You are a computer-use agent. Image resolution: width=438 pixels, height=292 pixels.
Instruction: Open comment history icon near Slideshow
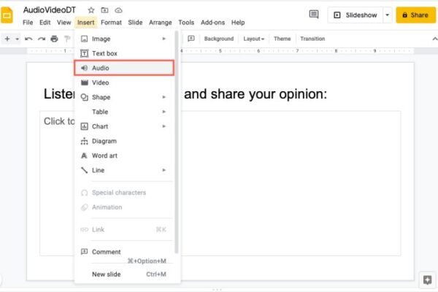314,15
